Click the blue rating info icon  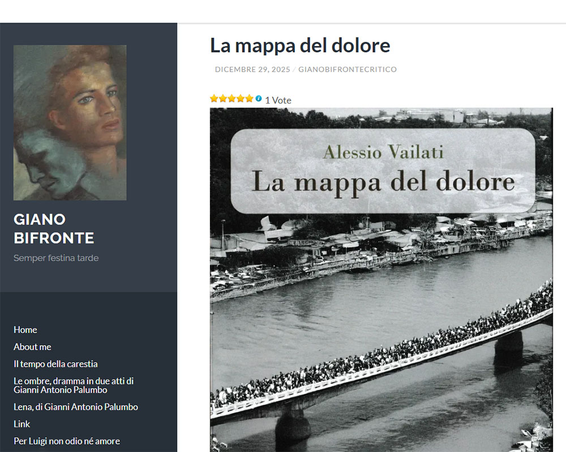(x=259, y=99)
